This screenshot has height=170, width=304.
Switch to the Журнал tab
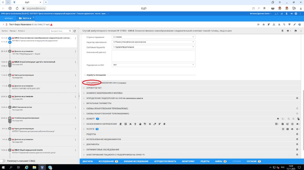coord(9,18)
